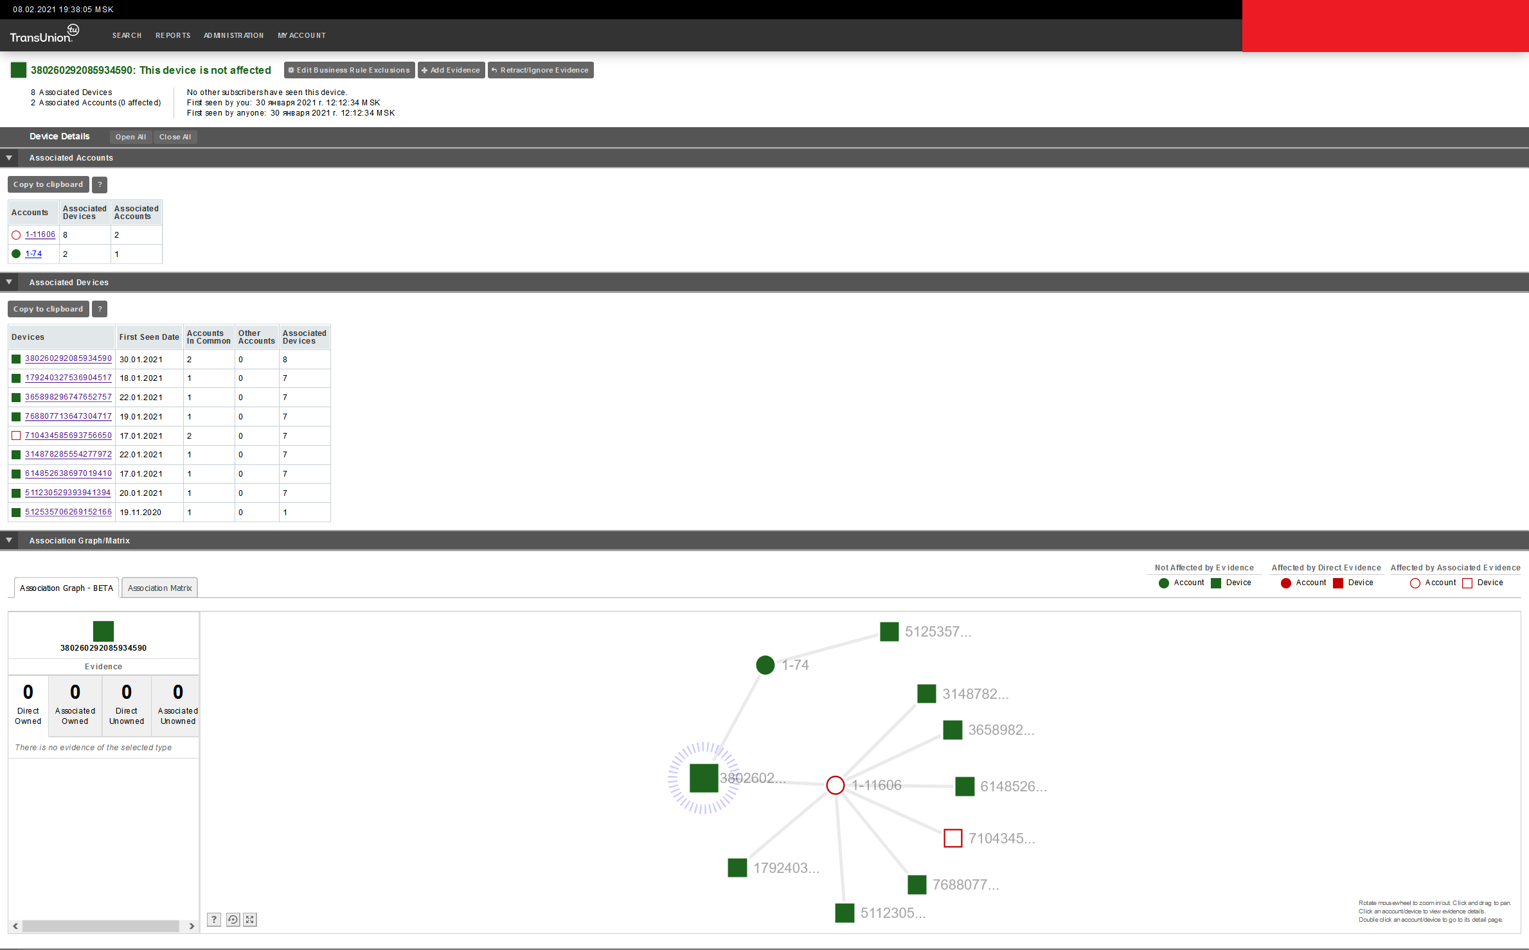
Task: Click the help icon beside Associated Devices clipboard
Action: (x=100, y=309)
